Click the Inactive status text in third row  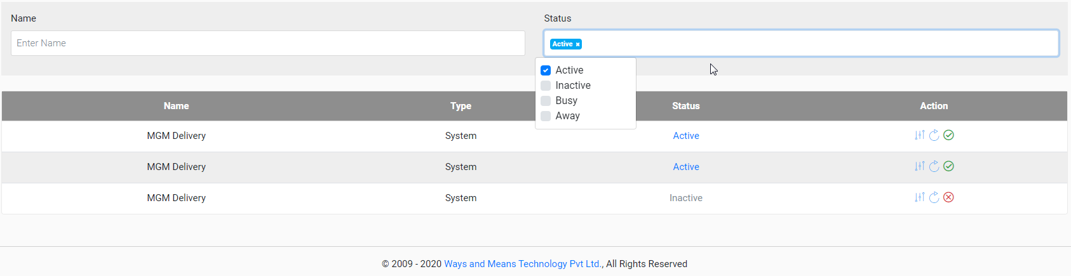[685, 198]
